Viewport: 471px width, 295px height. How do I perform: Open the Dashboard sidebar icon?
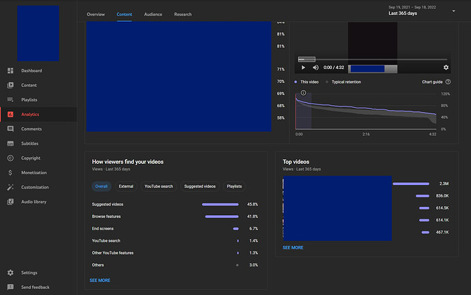(10, 70)
